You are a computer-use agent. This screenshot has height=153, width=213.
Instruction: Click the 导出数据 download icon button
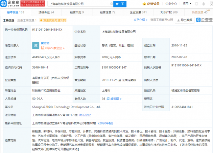[185, 20]
